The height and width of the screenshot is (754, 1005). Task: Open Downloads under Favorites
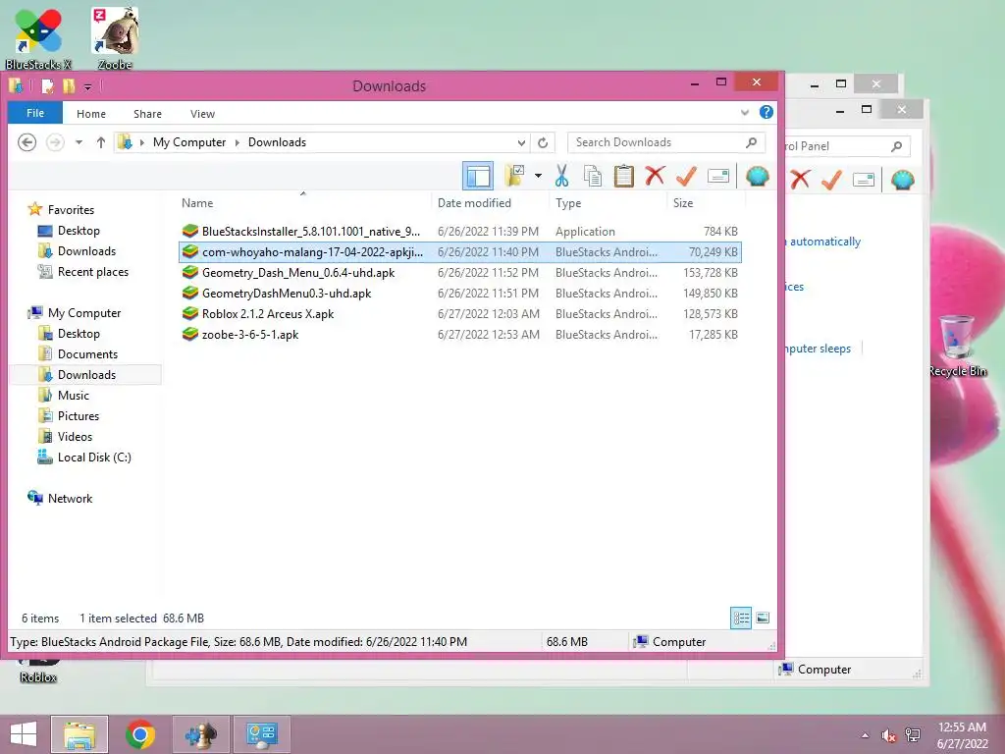point(77,251)
